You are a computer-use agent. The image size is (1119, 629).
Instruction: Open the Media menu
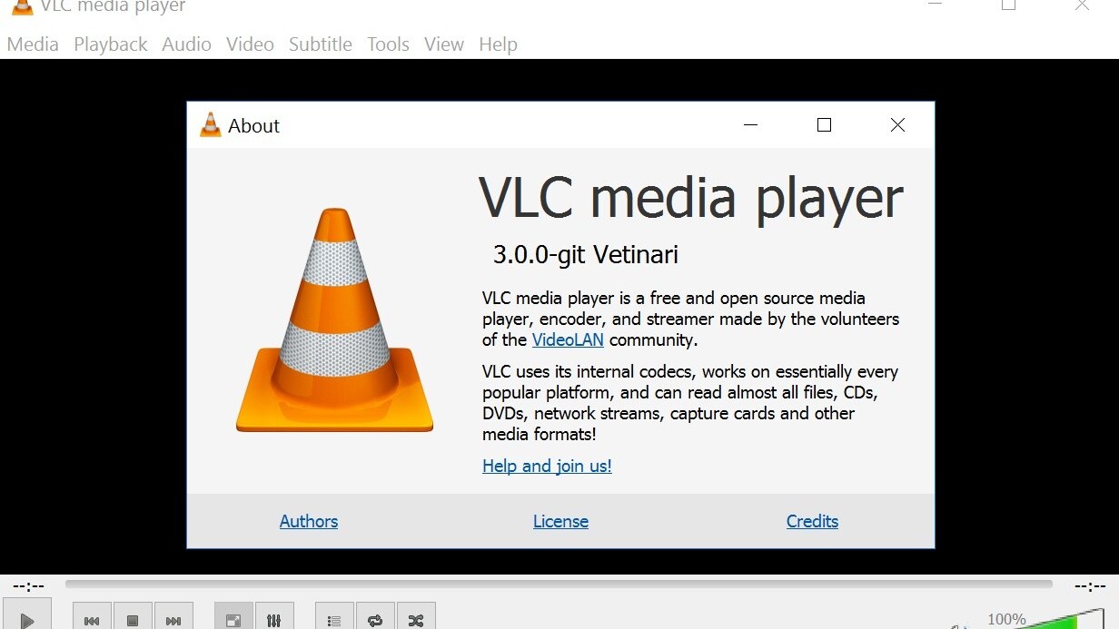click(33, 44)
